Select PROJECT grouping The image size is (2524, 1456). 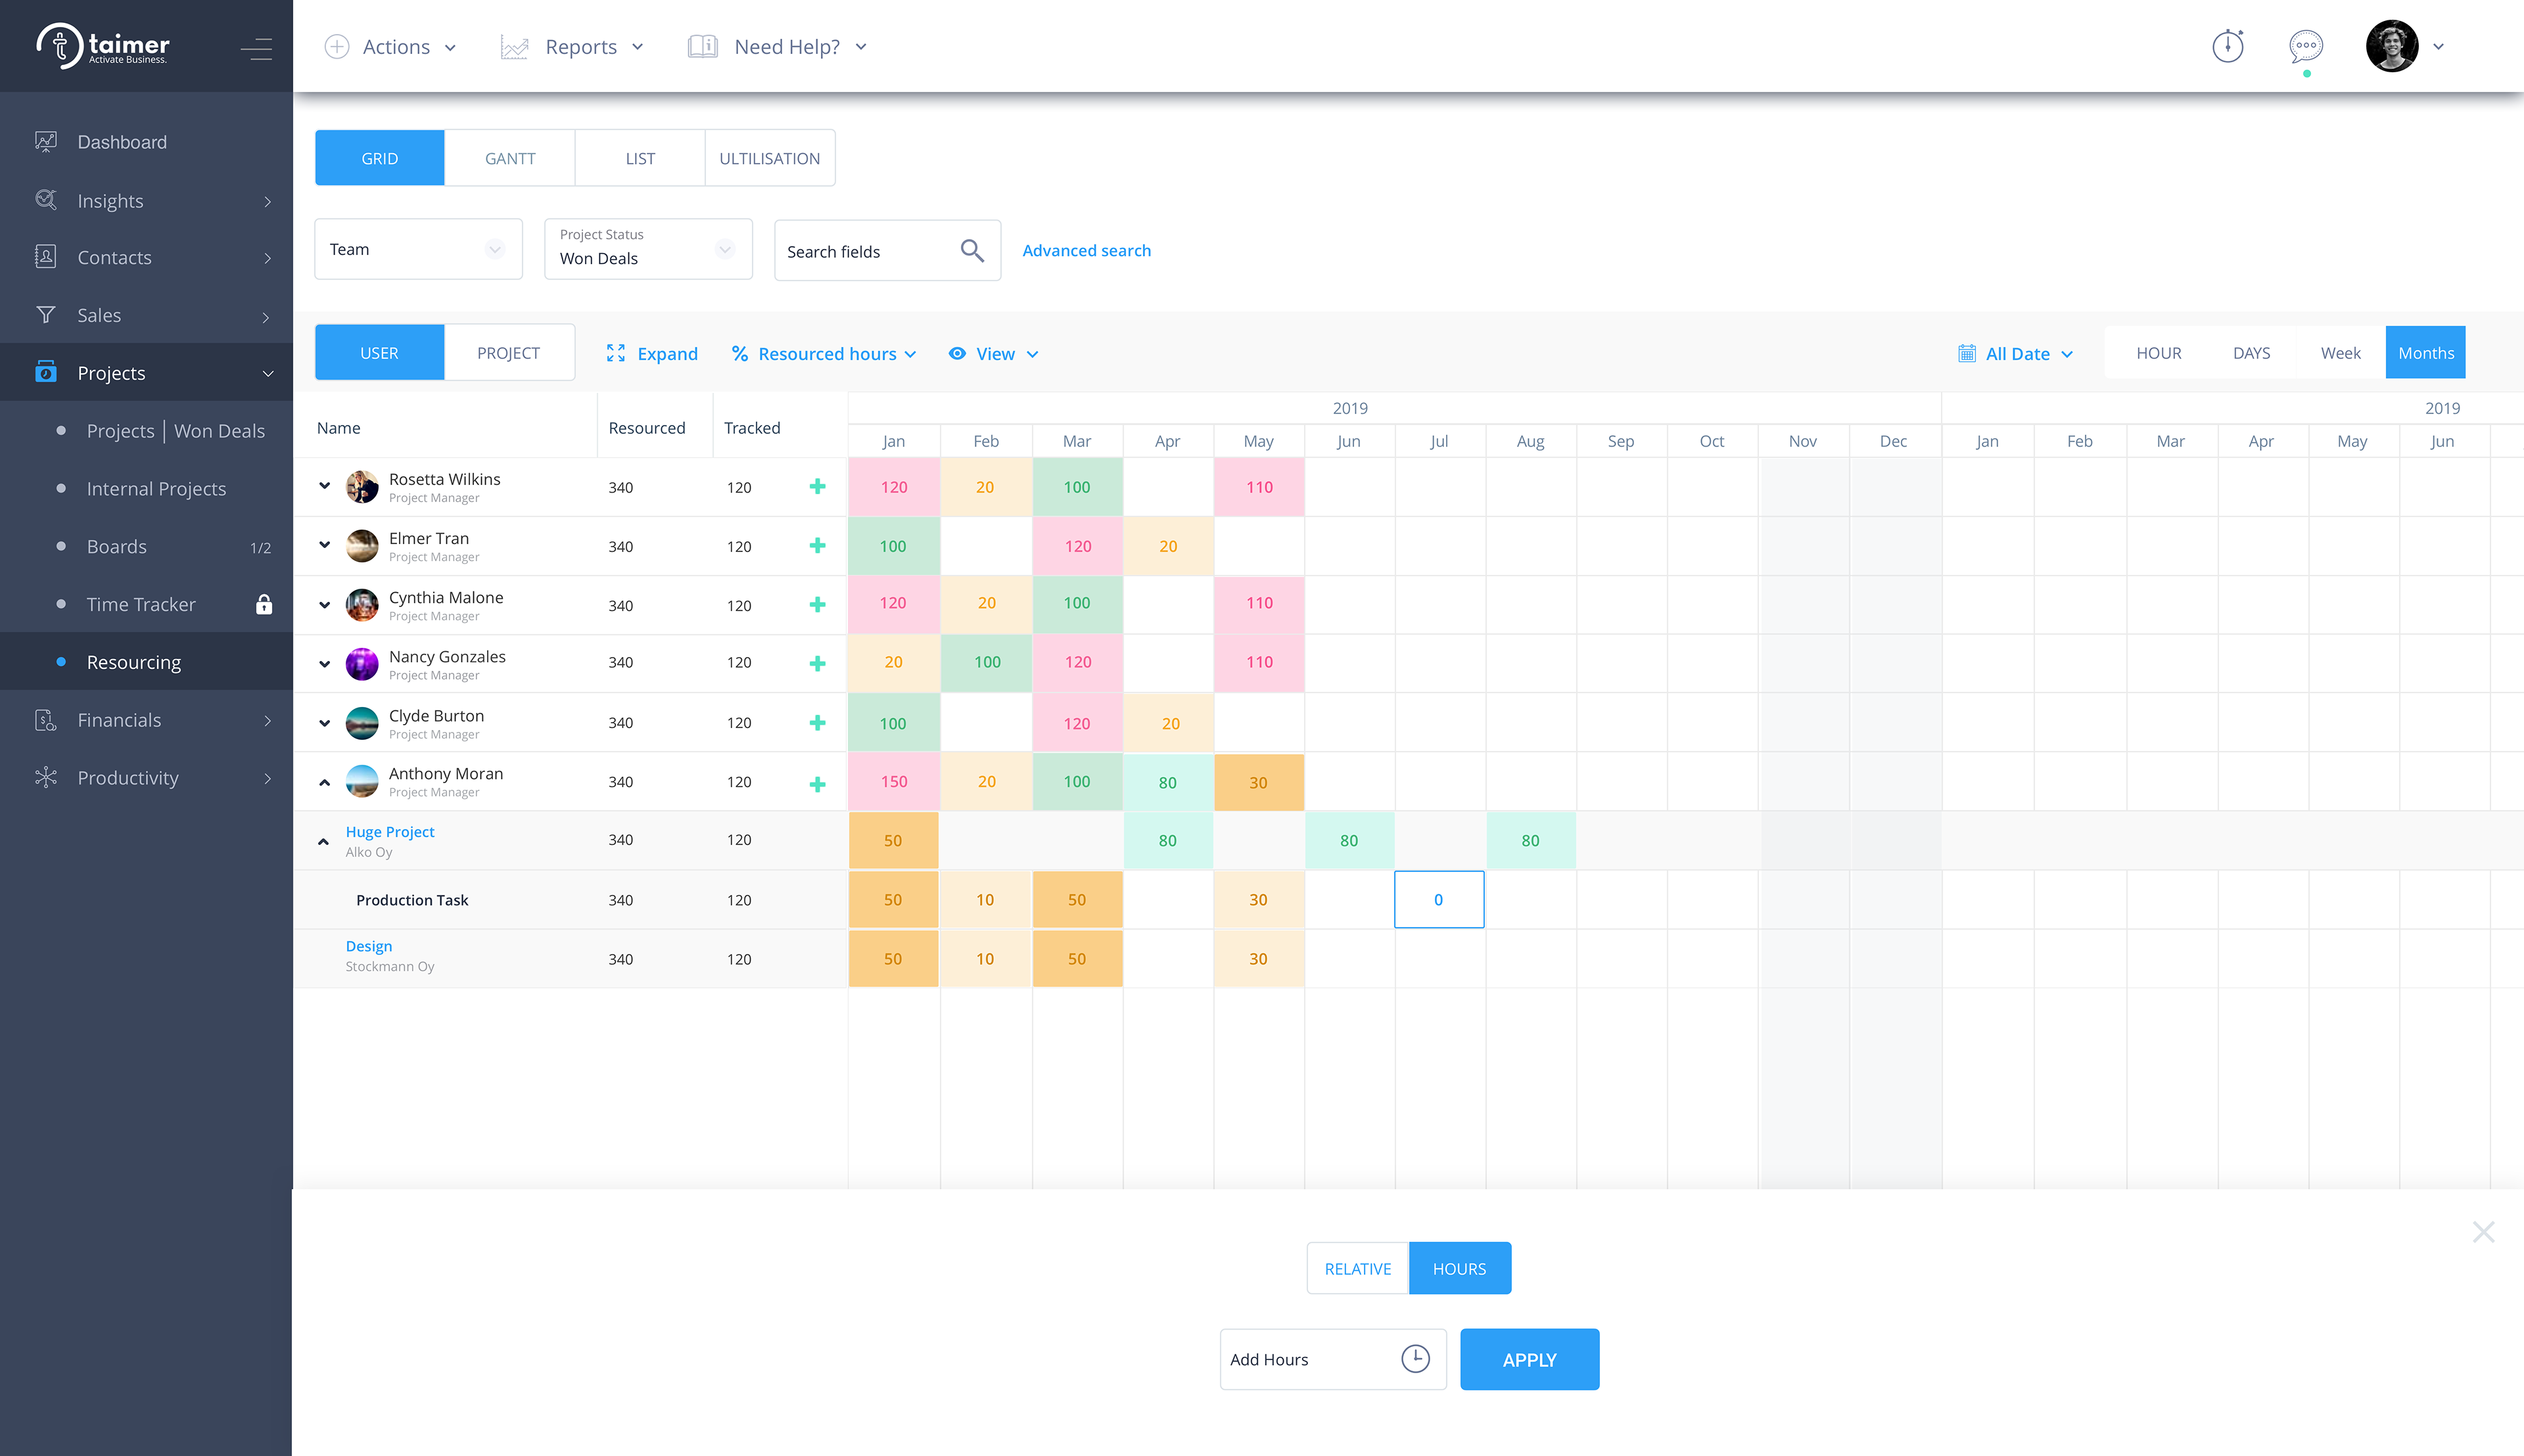pos(508,352)
